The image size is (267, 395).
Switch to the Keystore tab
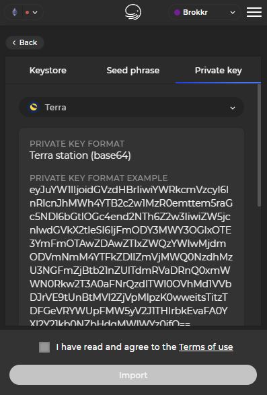coord(48,70)
